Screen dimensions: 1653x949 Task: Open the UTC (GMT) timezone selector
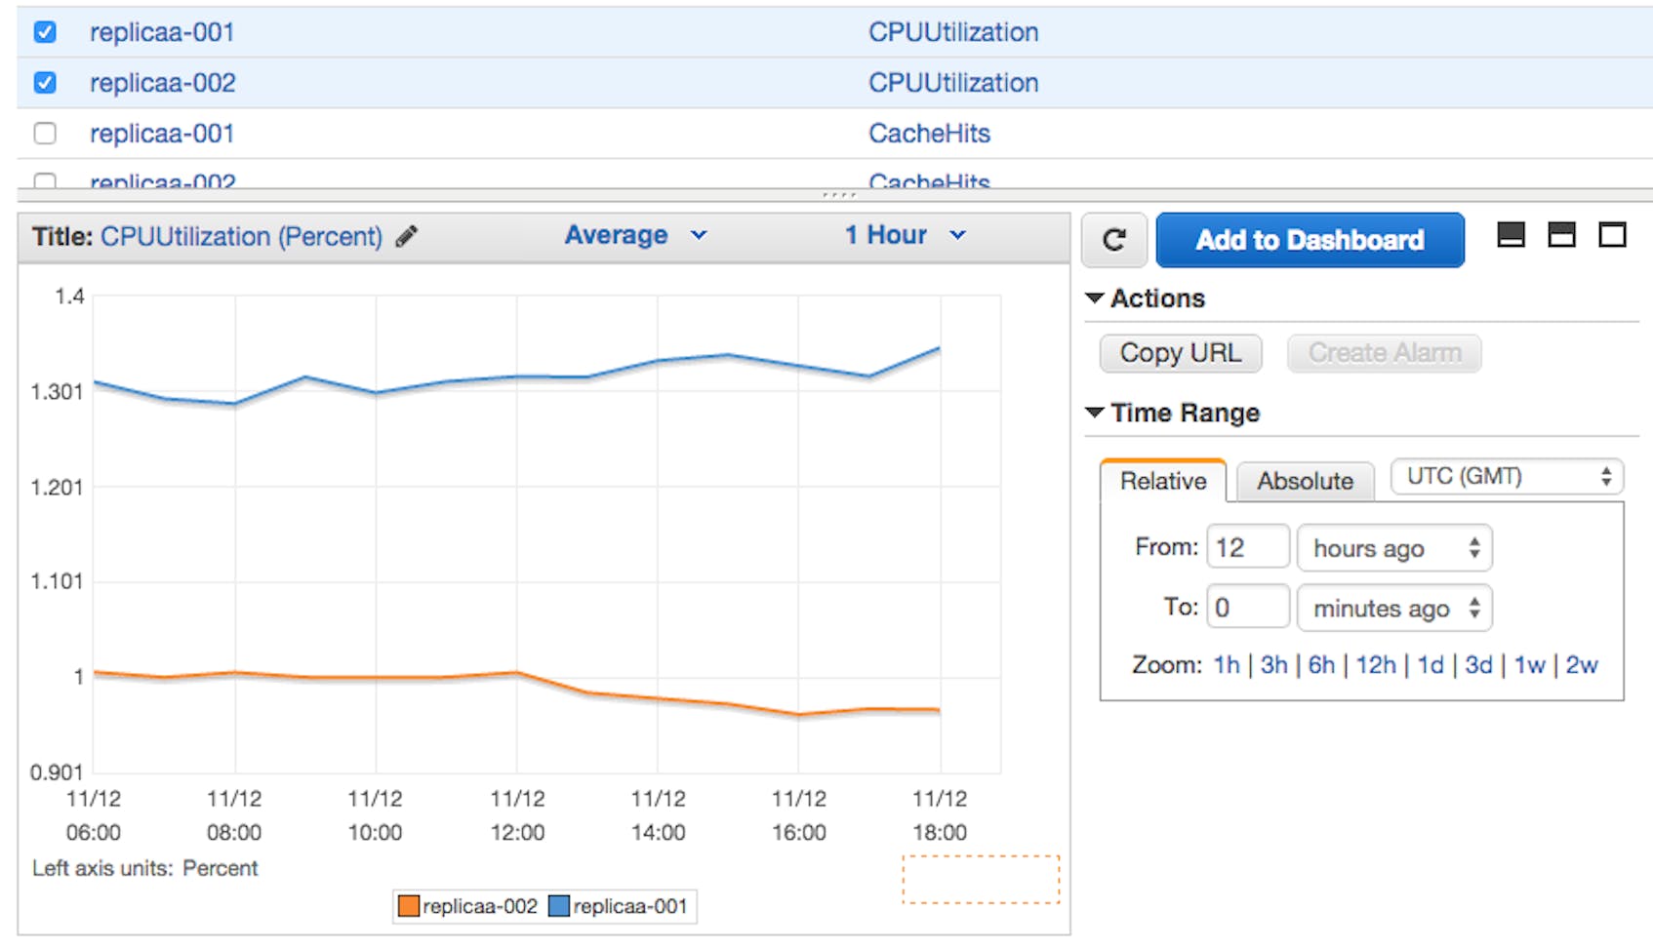1505,476
